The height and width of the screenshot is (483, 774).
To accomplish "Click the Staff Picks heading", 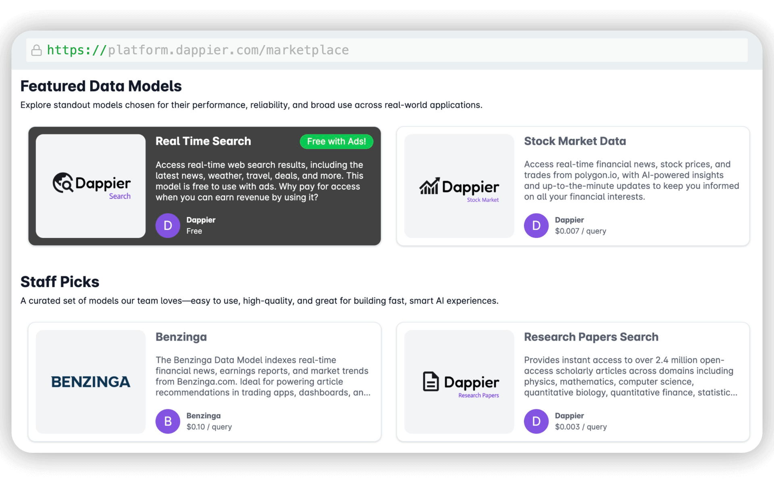I will (60, 282).
